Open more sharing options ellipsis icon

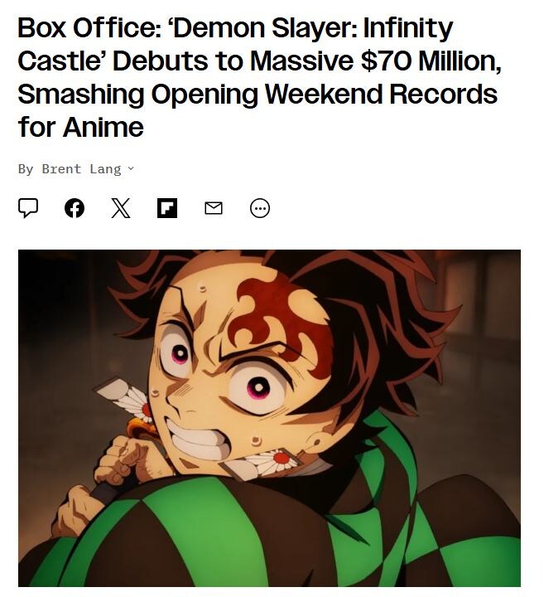(260, 208)
